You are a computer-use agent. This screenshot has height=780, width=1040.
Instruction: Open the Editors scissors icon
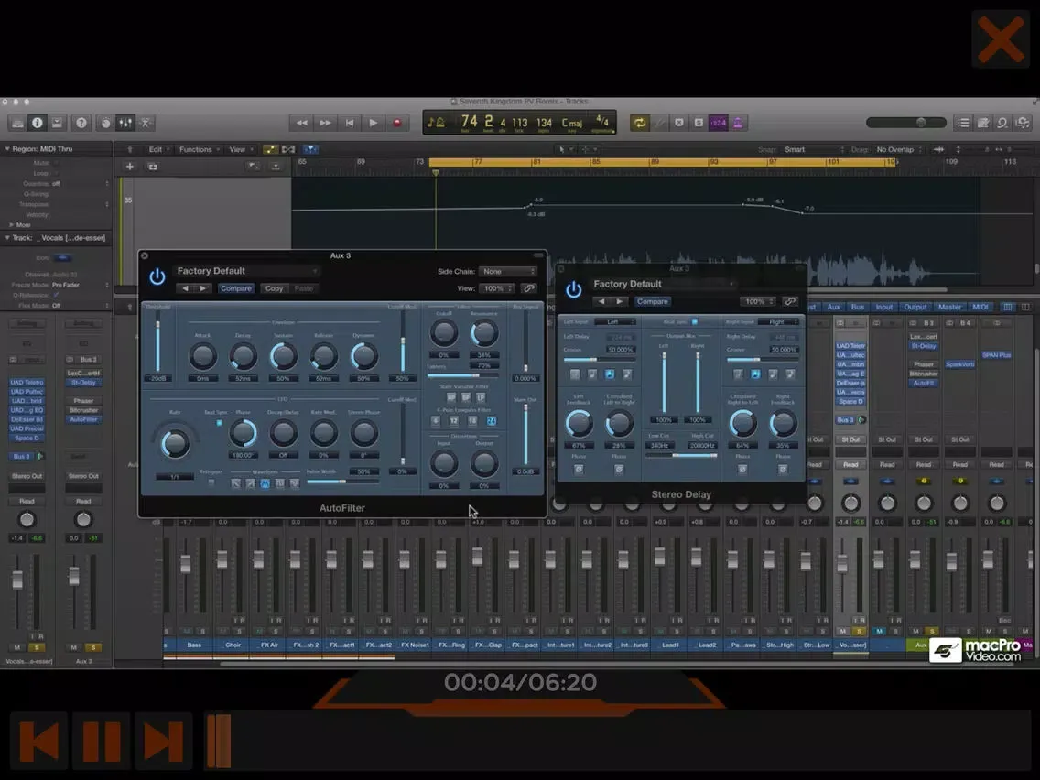(146, 123)
